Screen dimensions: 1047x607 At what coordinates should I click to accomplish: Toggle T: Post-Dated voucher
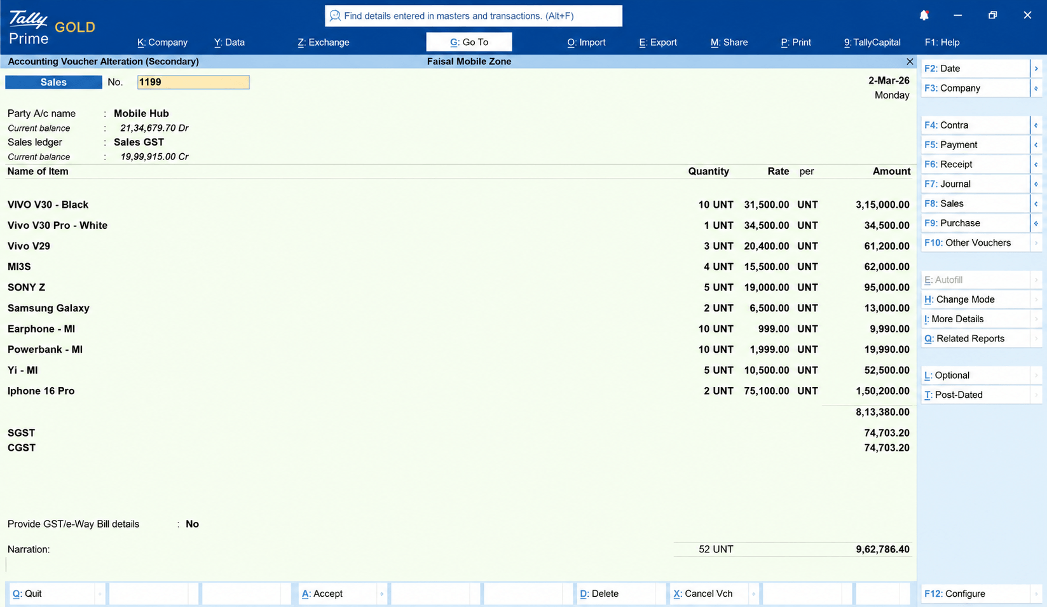[975, 395]
